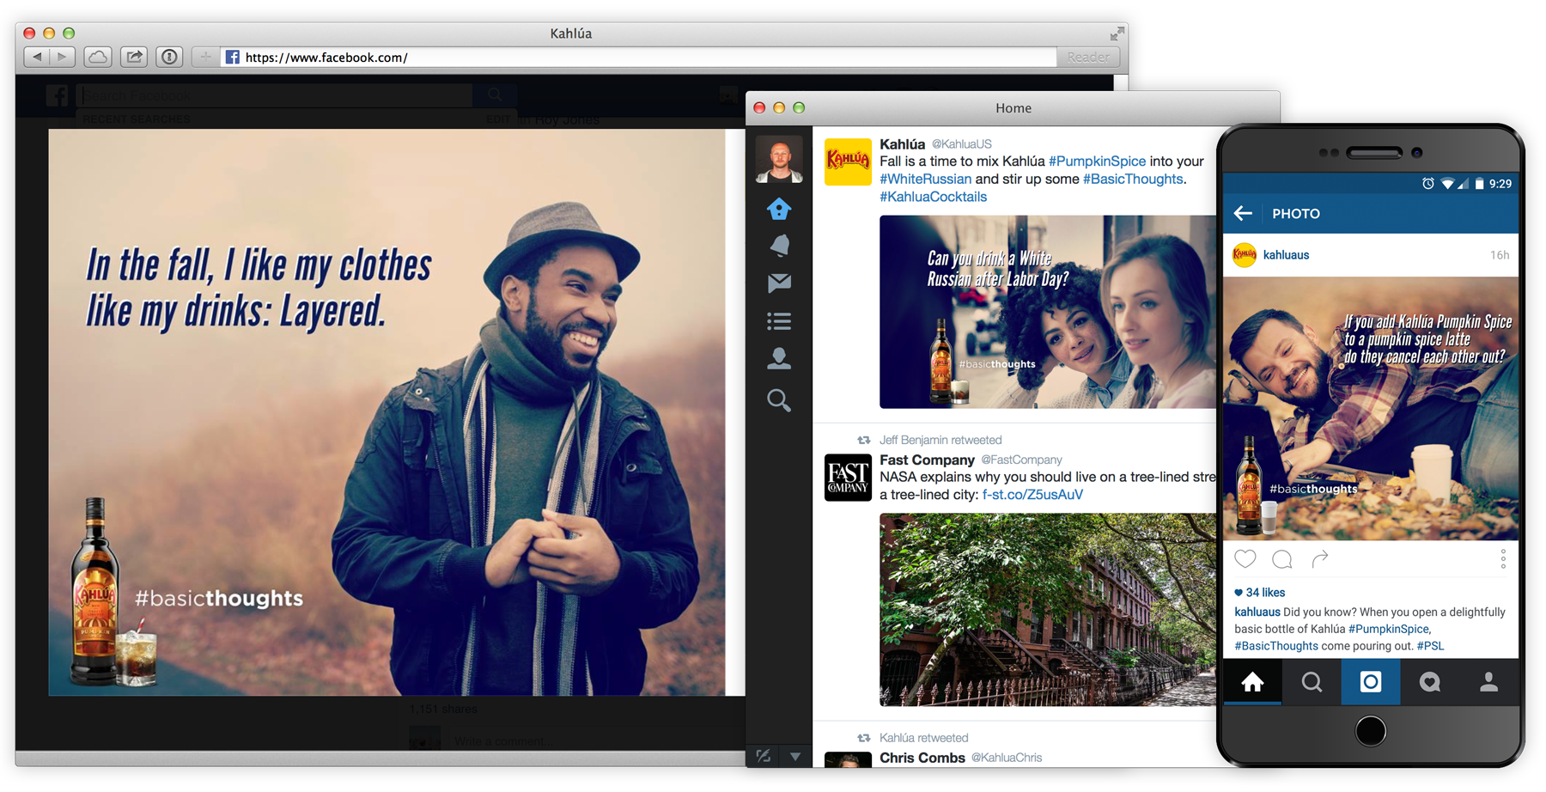Tap the Instagram activity heart tab
This screenshot has width=1546, height=792.
(1429, 682)
